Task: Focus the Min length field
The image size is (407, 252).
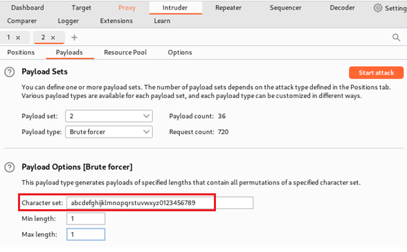Action: [x=86, y=219]
